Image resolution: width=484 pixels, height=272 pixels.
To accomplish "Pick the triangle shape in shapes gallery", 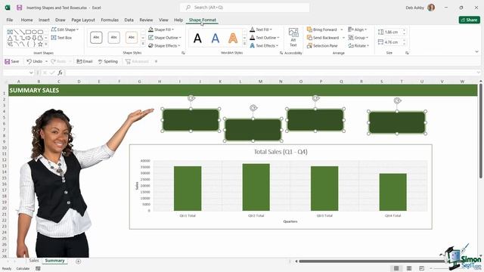I will [x=10, y=38].
